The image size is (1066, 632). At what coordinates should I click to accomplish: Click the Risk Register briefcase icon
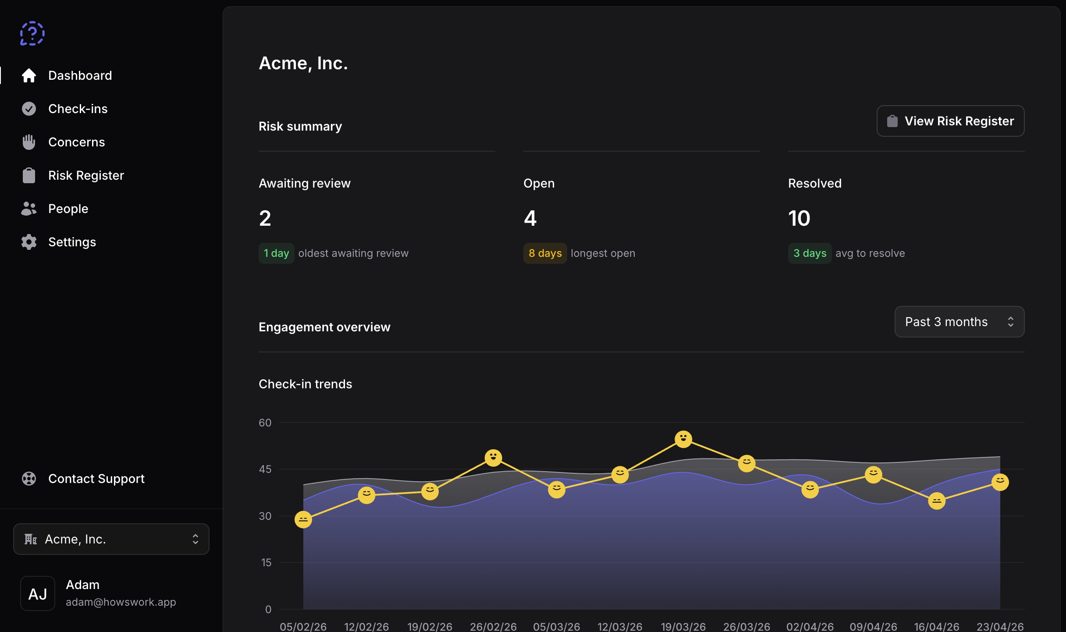click(x=29, y=175)
